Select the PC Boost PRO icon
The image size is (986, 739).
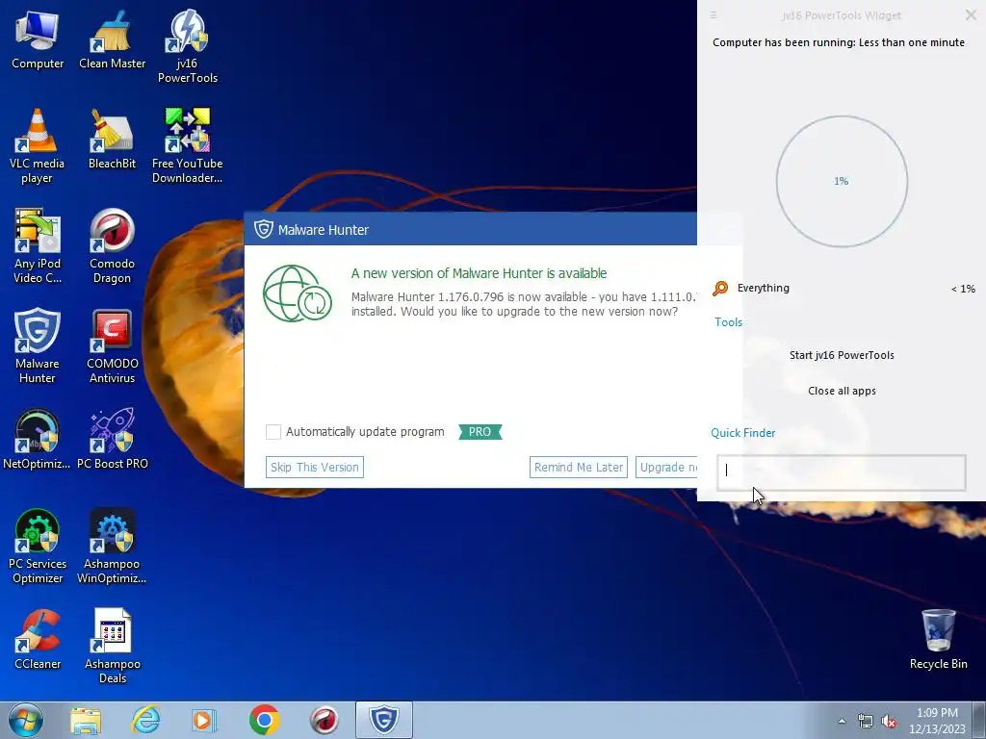(x=112, y=440)
